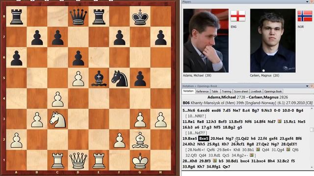Click Michael Adams player photo
The height and width of the screenshot is (176, 314).
click(x=206, y=41)
